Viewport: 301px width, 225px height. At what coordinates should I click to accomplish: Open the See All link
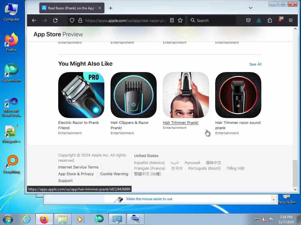(x=255, y=64)
